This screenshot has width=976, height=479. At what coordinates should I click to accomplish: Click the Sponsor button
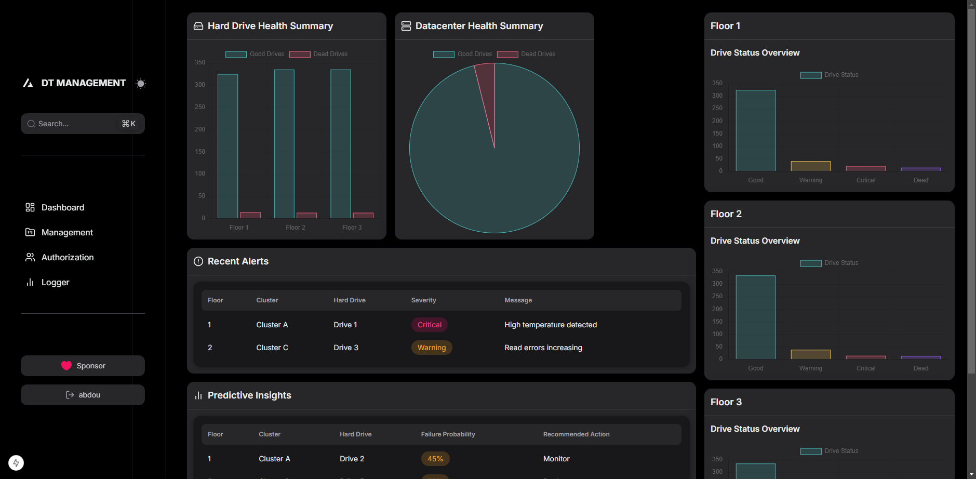click(x=83, y=365)
